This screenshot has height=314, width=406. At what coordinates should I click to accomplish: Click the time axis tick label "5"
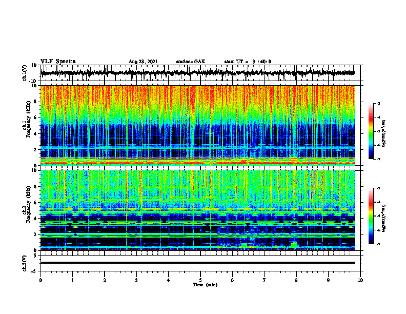tap(200, 280)
